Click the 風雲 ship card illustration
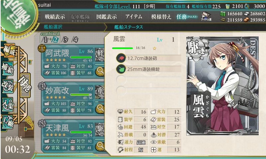Viewport: 266px width, 159px height. (222, 86)
